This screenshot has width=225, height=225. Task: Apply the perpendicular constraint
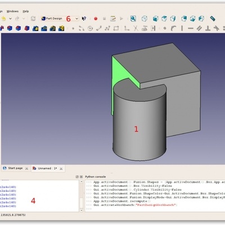coord(208,28)
